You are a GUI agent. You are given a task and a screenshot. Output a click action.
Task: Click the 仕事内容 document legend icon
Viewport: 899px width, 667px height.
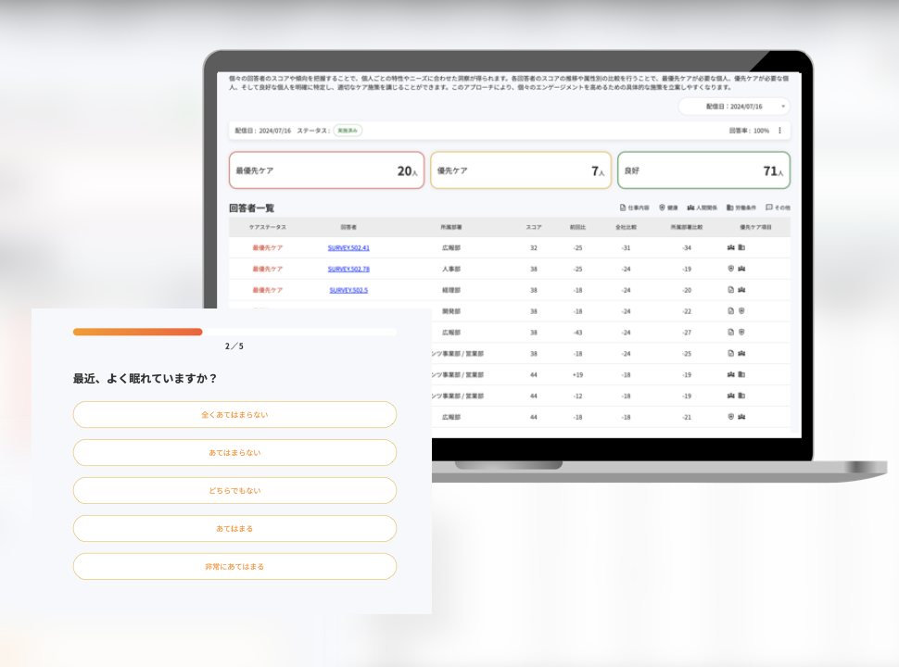click(x=623, y=208)
